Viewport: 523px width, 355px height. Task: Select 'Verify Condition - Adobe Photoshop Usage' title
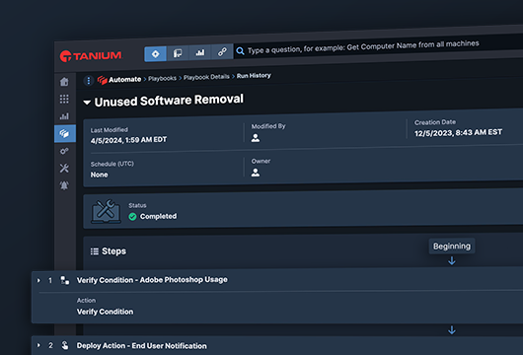[152, 280]
